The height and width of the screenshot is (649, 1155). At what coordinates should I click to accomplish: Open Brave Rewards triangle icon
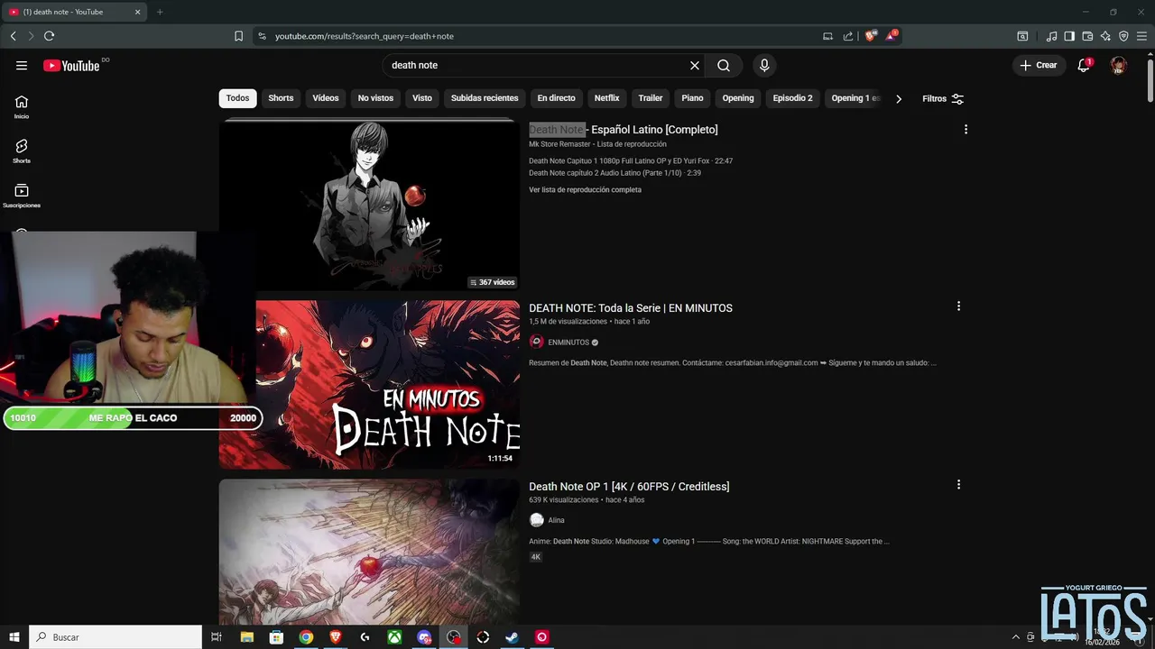[x=892, y=36]
